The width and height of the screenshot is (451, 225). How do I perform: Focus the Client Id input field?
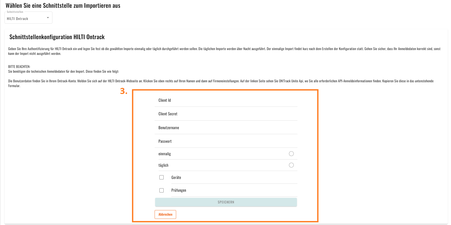point(226,100)
